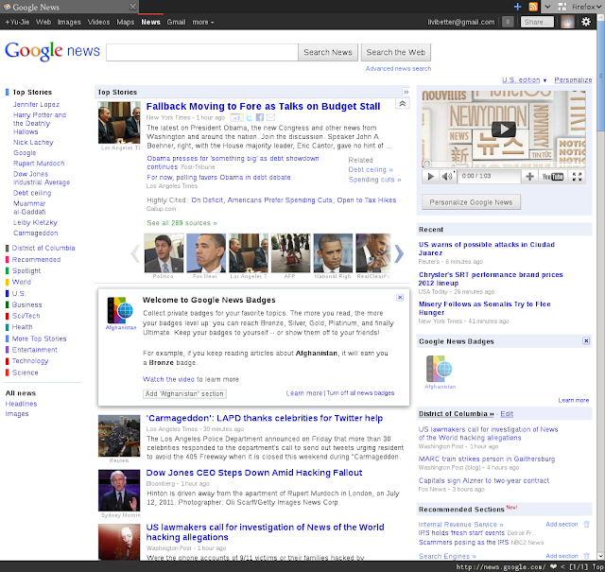
Task: Expand Debt ceiling related topic
Action: pyautogui.click(x=371, y=169)
